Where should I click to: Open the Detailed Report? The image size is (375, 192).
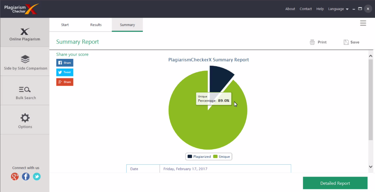pos(335,183)
